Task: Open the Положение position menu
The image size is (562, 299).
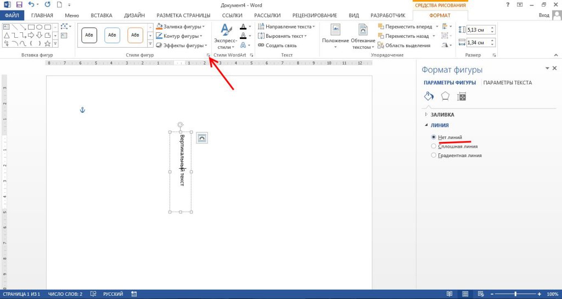Action: pos(335,37)
